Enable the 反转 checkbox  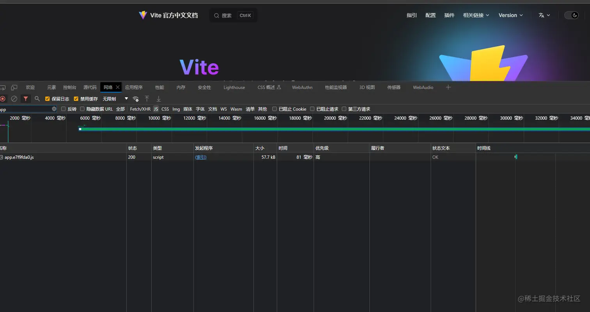pyautogui.click(x=64, y=109)
